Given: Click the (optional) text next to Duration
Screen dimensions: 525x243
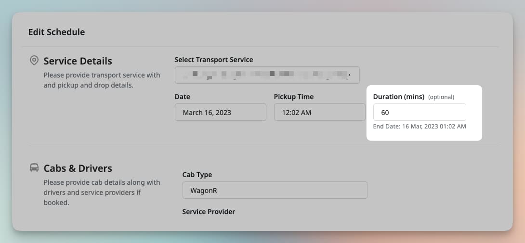Looking at the screenshot, I should 441,97.
